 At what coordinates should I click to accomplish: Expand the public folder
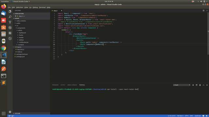(x=18, y=23)
